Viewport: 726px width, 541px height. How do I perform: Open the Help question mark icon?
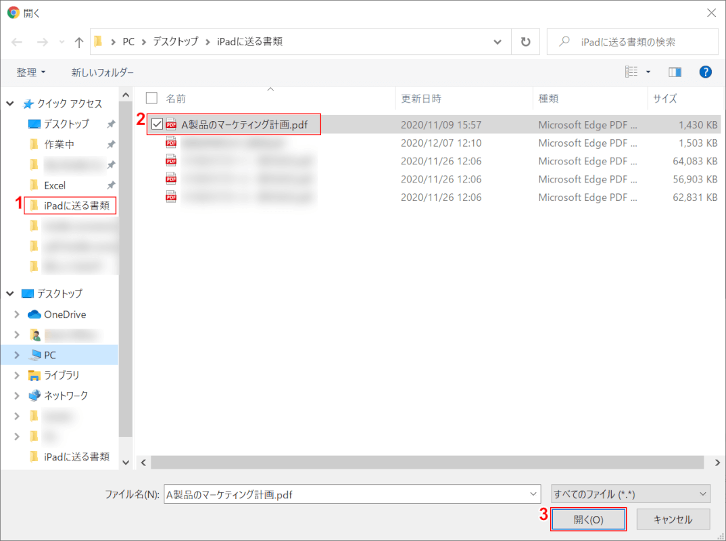tap(704, 72)
